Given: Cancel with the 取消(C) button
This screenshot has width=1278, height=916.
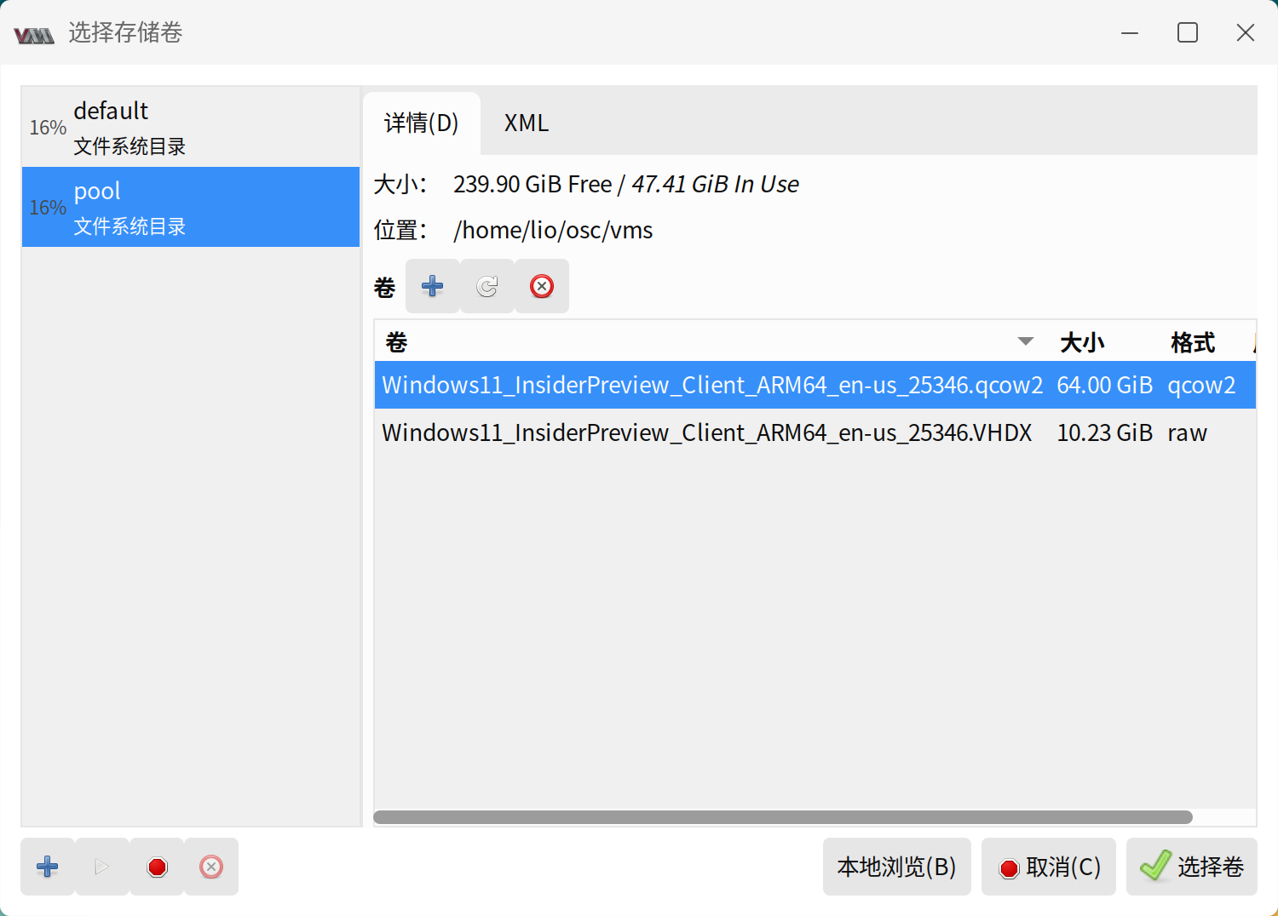Looking at the screenshot, I should (1049, 867).
